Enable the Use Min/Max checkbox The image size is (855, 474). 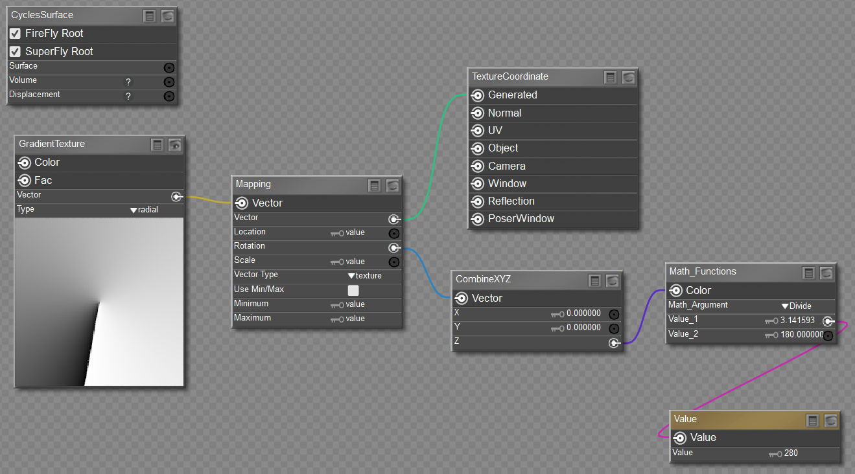(x=353, y=290)
